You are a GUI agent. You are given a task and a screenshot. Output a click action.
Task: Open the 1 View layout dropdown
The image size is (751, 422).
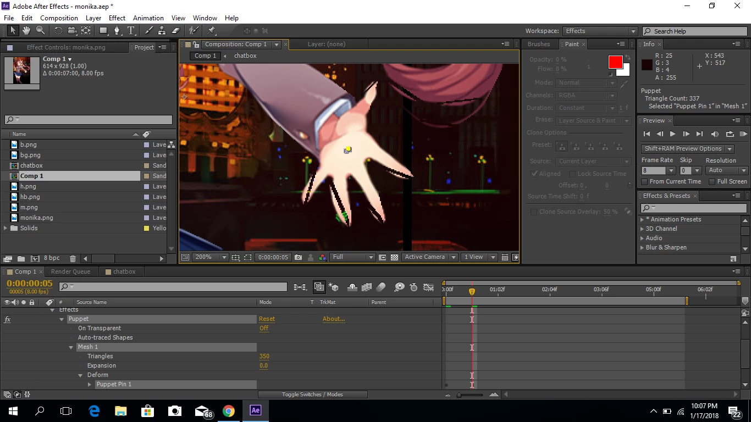pos(479,257)
